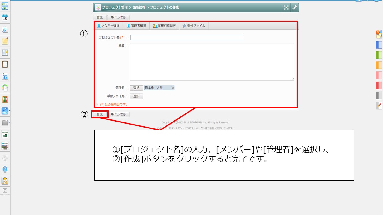Click プロジェクト管理 in the breadcrumb

(x=115, y=7)
